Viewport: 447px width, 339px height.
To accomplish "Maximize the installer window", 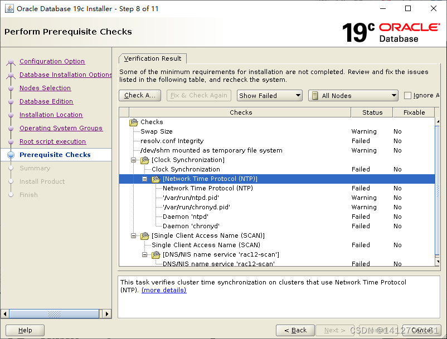I will [408, 8].
